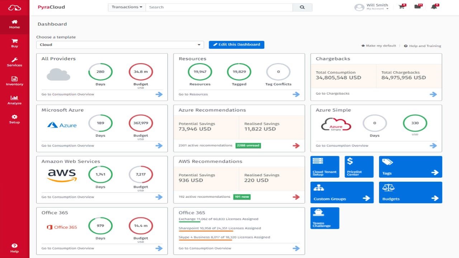The image size is (459, 258).
Task: Click the 2288 unread badge
Action: pyautogui.click(x=248, y=145)
